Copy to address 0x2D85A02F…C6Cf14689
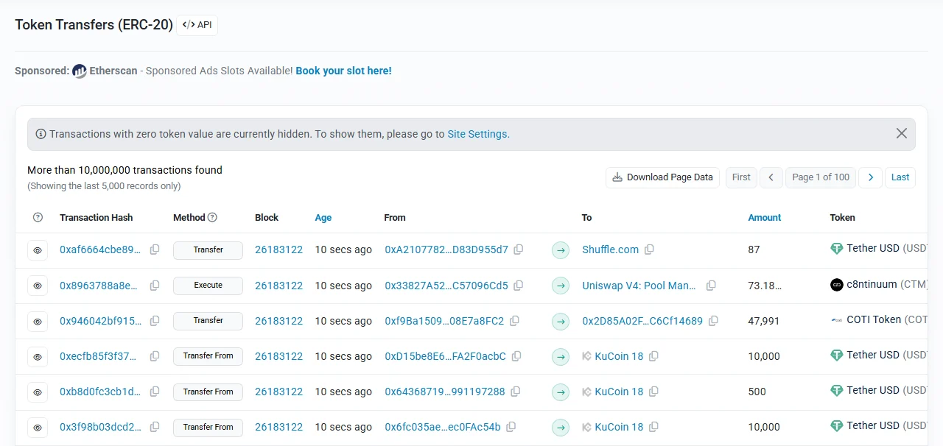 point(713,321)
